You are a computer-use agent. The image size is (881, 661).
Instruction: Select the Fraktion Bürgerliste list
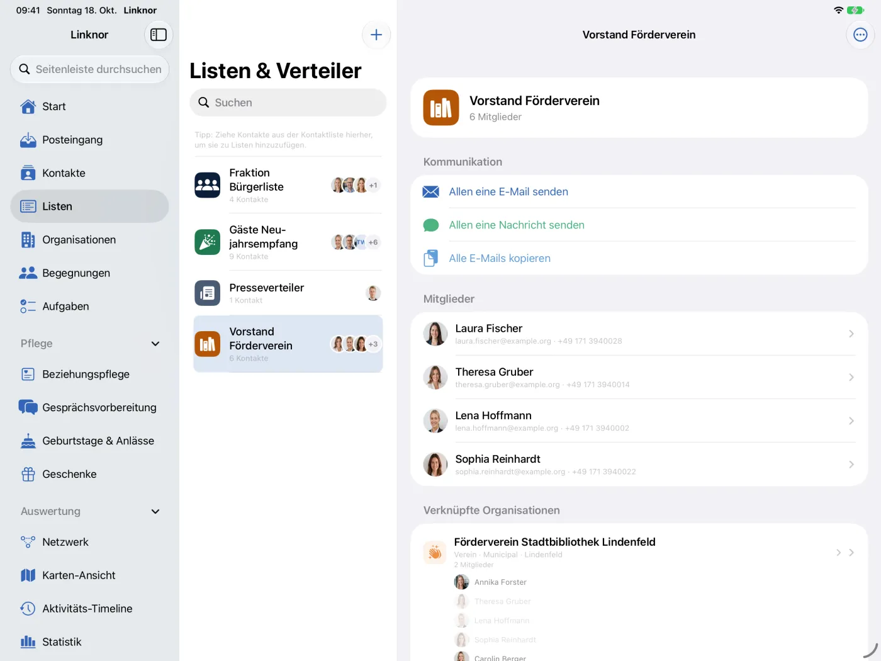288,185
